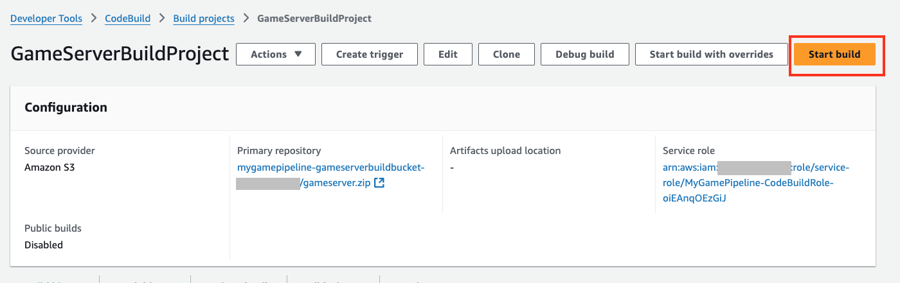Viewport: 900px width, 283px height.
Task: Clone the build project
Action: [507, 55]
